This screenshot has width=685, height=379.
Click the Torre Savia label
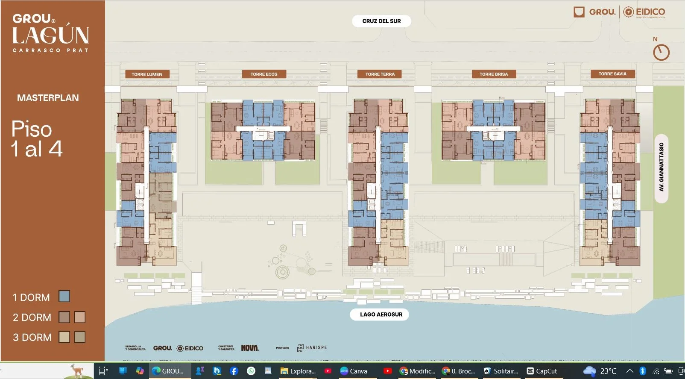point(612,74)
